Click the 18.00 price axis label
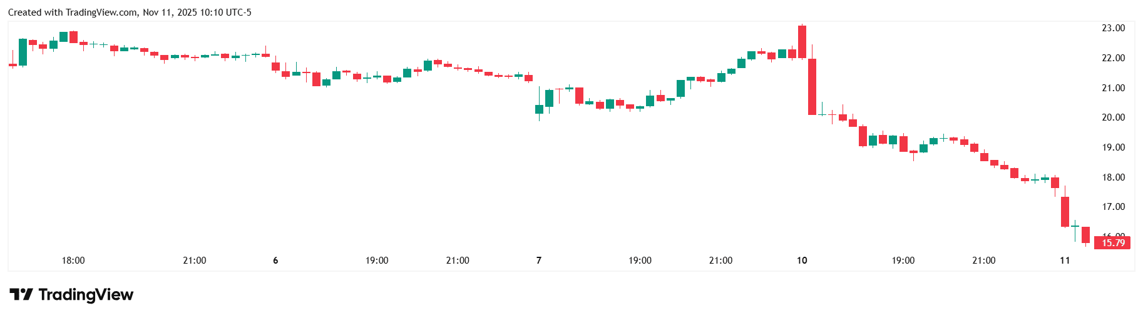 pos(1113,177)
